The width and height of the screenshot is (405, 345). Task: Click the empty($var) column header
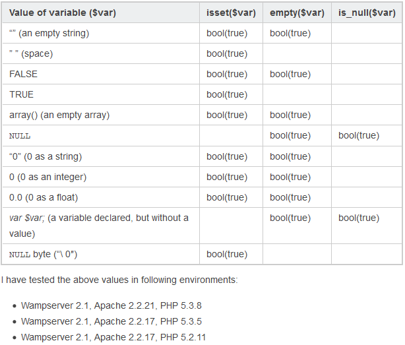(297, 13)
